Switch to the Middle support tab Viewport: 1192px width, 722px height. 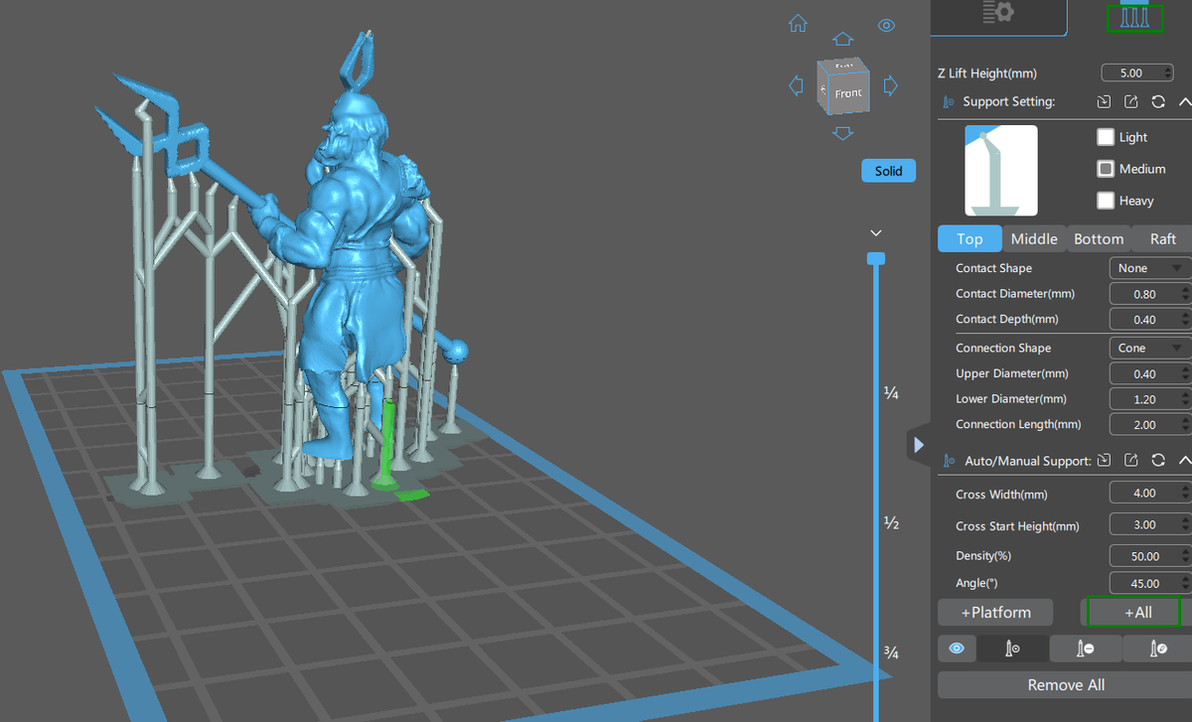1034,238
